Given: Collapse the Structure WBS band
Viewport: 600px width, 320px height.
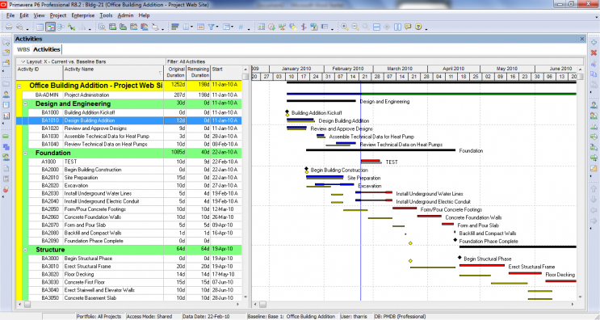Looking at the screenshot, I should [x=26, y=250].
